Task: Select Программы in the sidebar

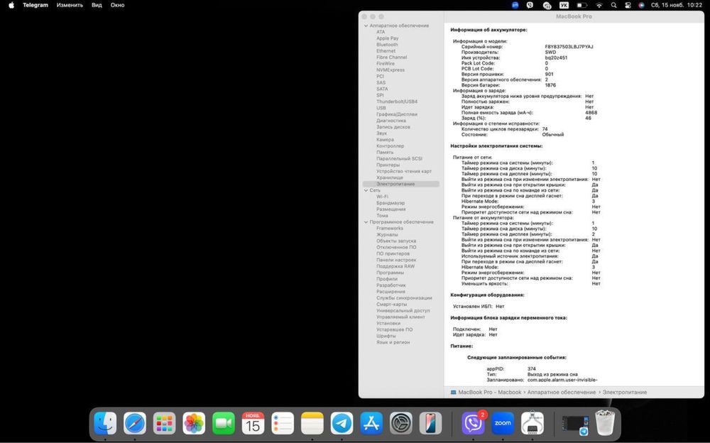Action: pyautogui.click(x=390, y=273)
